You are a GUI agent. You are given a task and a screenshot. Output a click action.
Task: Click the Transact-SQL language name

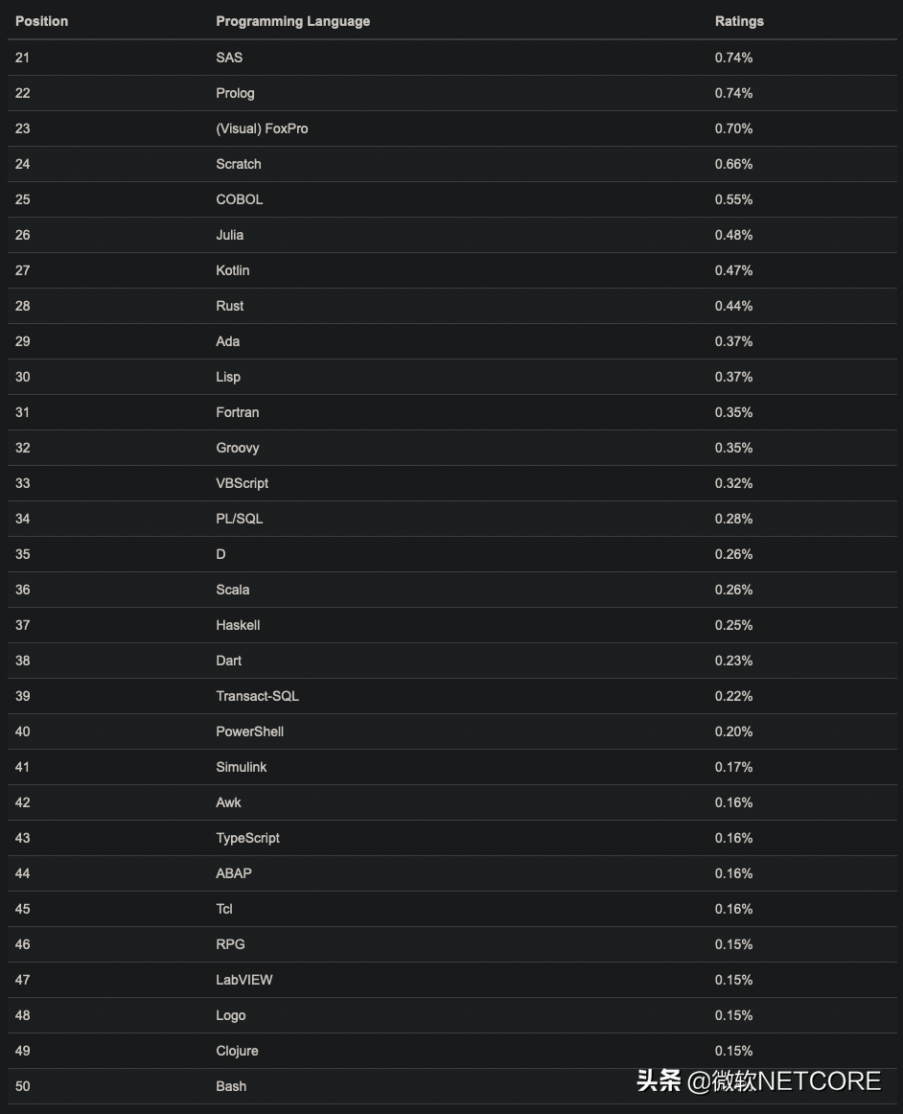257,696
